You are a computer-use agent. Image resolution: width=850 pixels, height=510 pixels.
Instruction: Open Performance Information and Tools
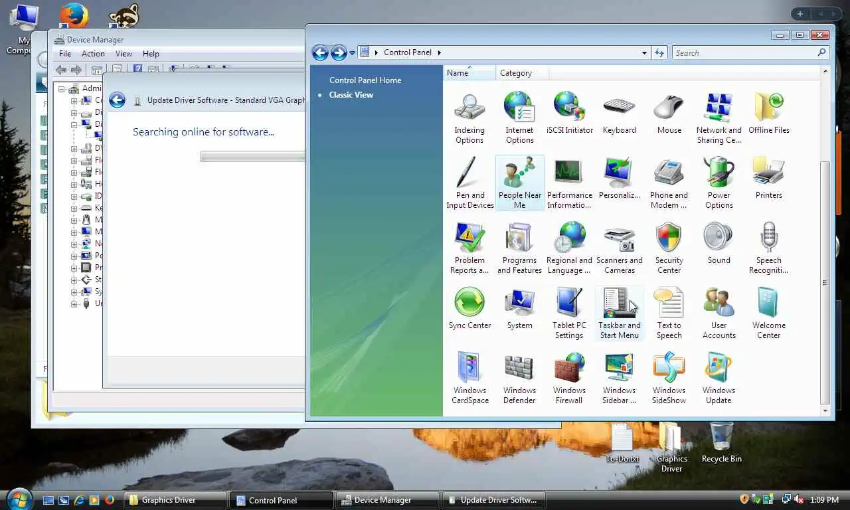click(x=569, y=183)
